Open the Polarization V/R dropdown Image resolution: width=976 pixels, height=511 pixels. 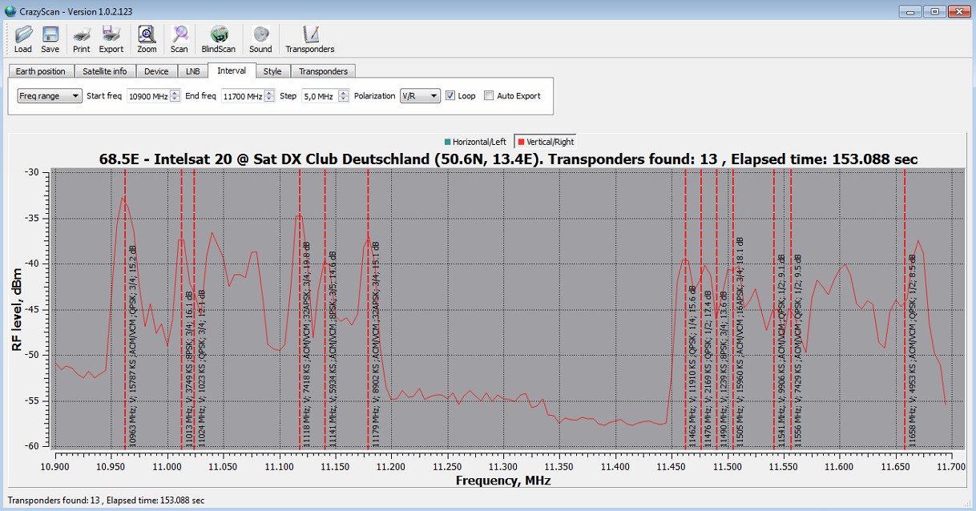(x=420, y=96)
